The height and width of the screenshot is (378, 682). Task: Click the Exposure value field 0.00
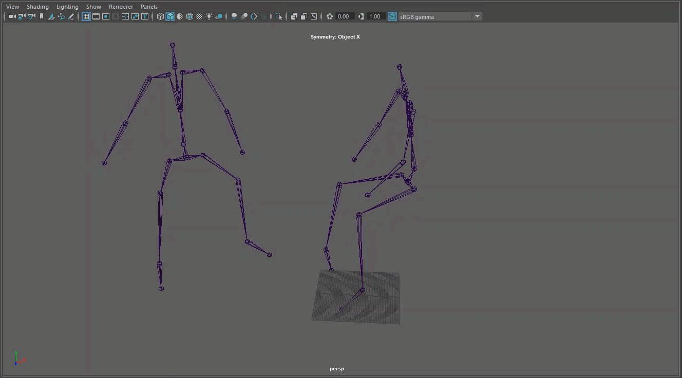tap(344, 16)
